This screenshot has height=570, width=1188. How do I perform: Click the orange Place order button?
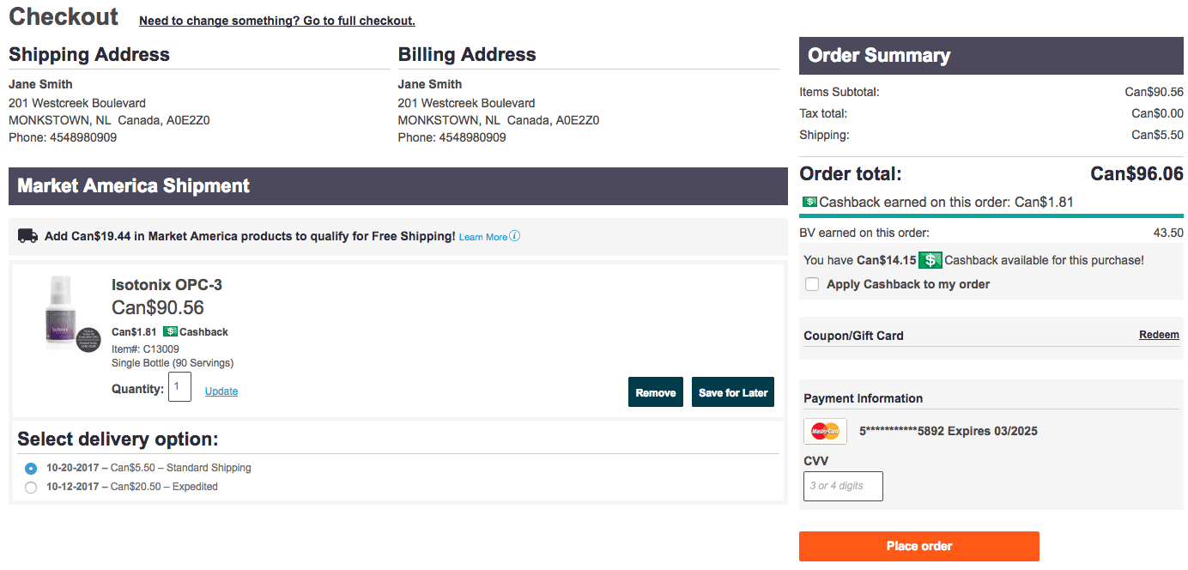(x=919, y=546)
